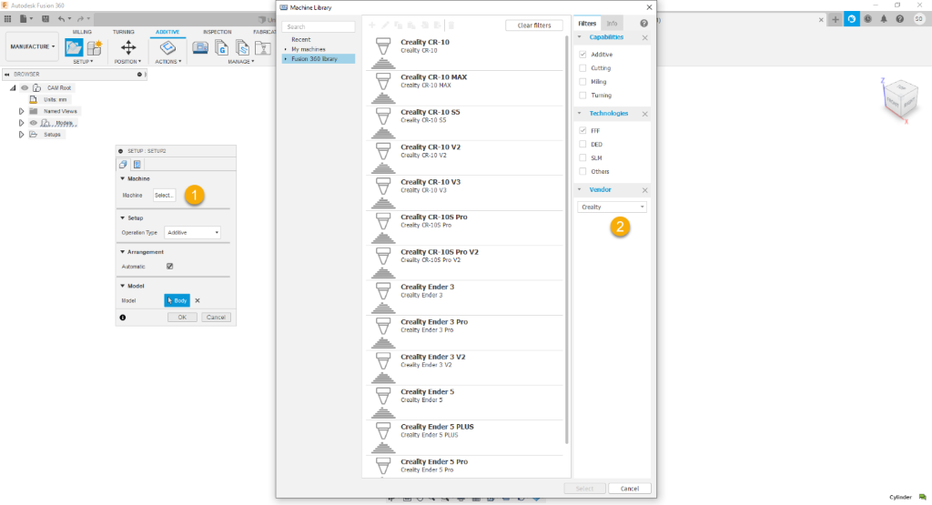Click the blue extensions icon
This screenshot has height=505, width=932.
pyautogui.click(x=852, y=20)
